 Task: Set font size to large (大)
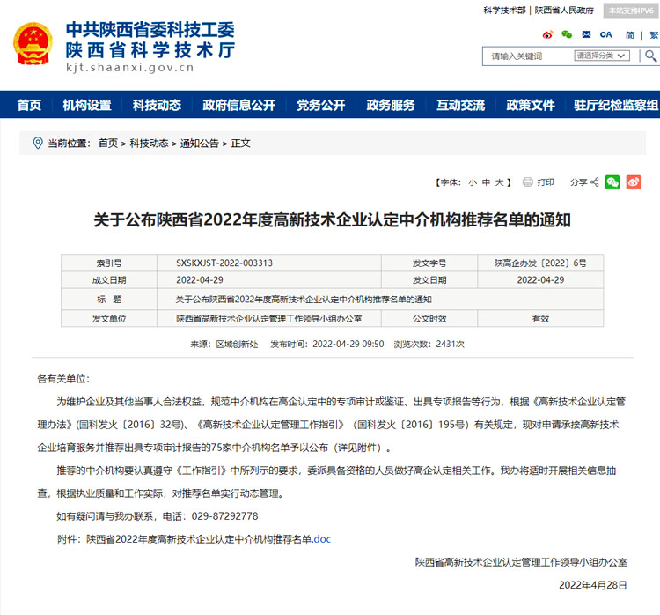click(498, 182)
